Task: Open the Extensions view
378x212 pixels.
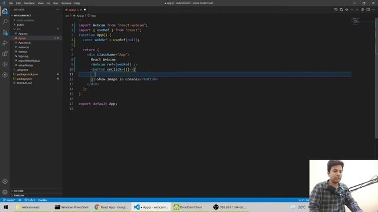Action: coord(5,54)
